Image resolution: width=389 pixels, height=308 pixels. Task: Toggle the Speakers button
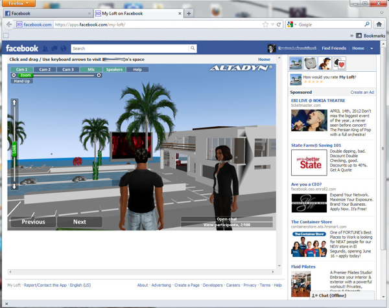pos(114,70)
